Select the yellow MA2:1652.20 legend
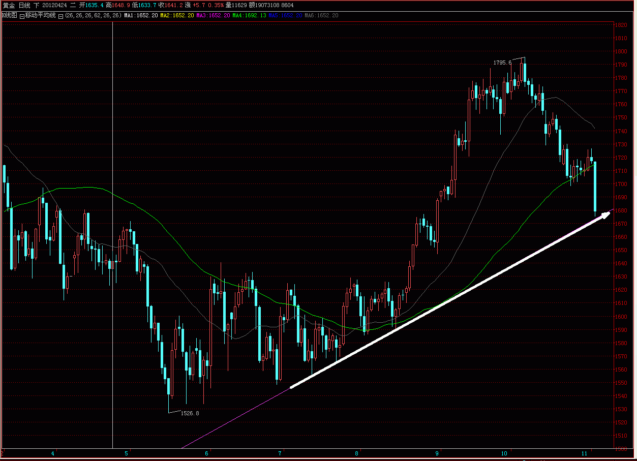The image size is (637, 461). click(176, 15)
